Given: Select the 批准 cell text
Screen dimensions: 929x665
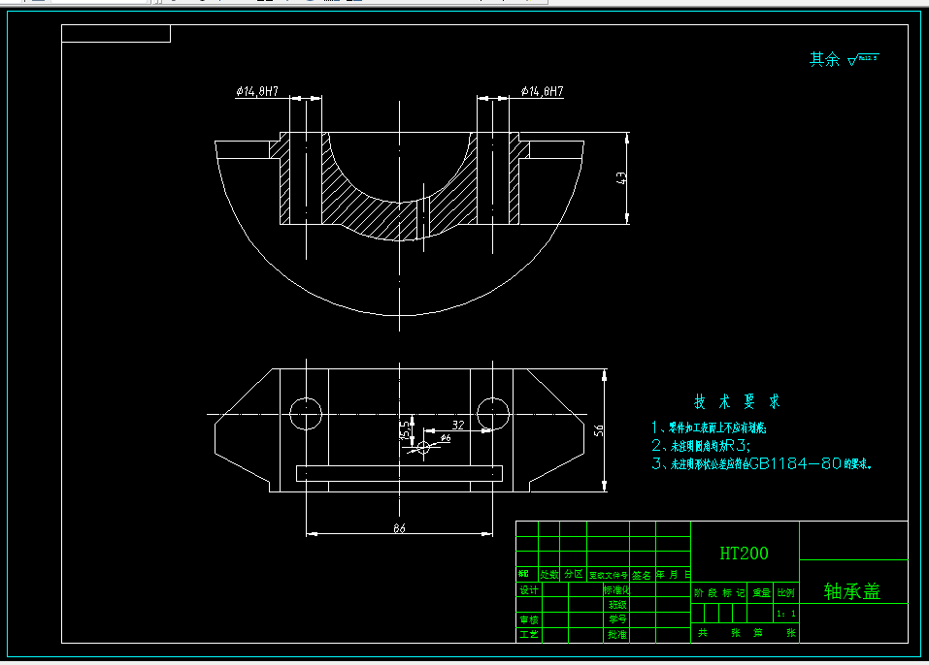Looking at the screenshot, I should coord(617,634).
